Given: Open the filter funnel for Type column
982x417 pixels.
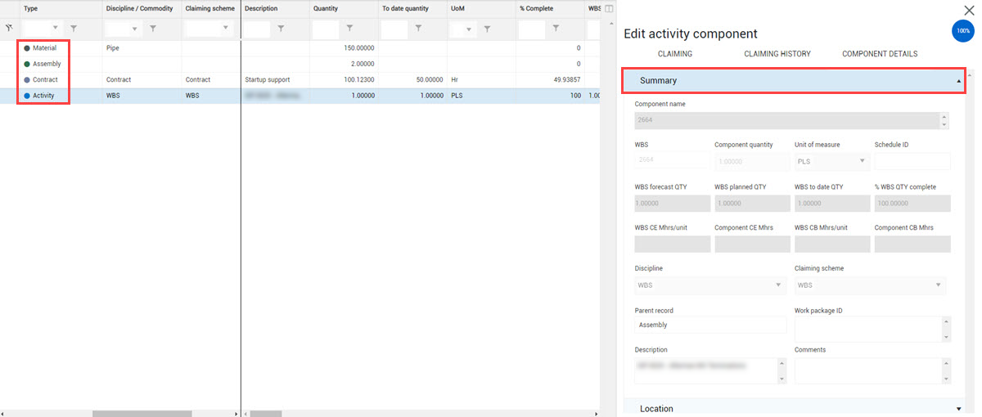Looking at the screenshot, I should coord(74,29).
